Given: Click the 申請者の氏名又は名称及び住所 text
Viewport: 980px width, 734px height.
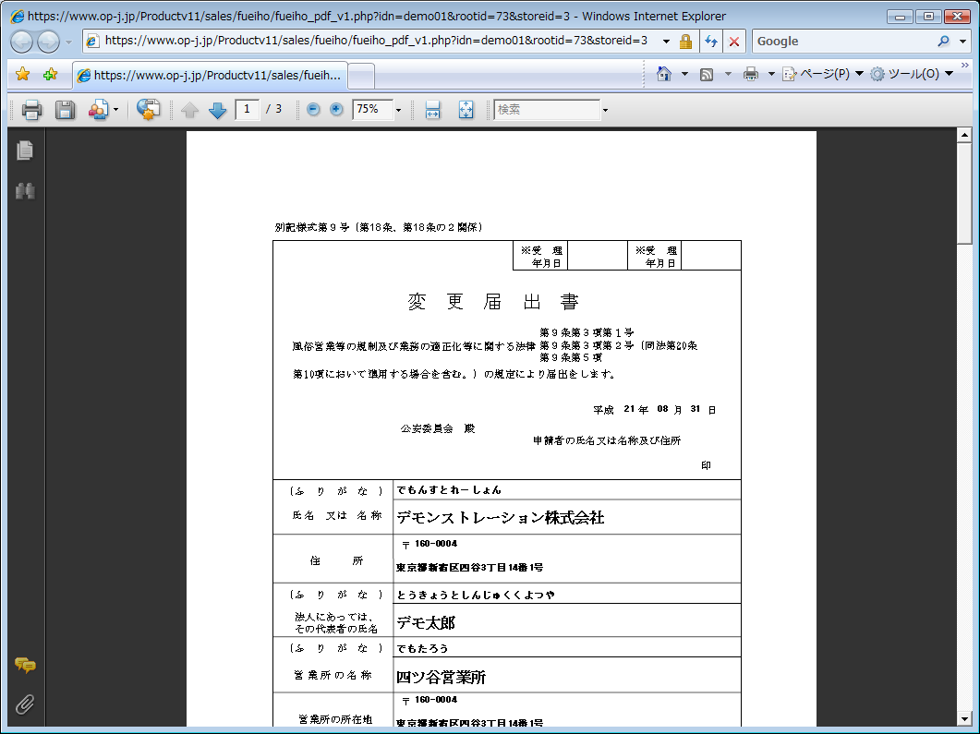Looking at the screenshot, I should pos(607,441).
